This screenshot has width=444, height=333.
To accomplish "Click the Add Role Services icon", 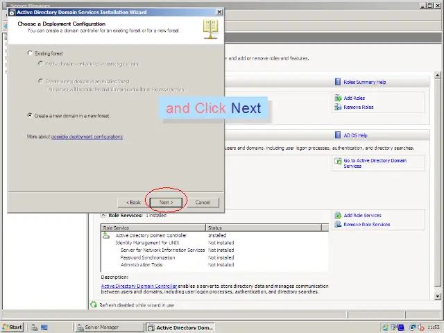I will (338, 215).
